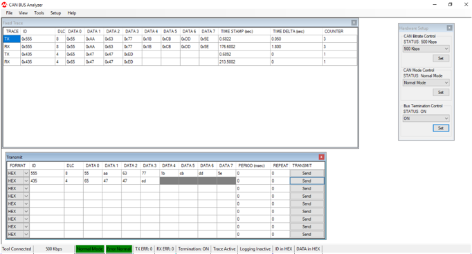The height and width of the screenshot is (254, 472).
Task: Open HEX format dropdown for ID 555 row
Action: coord(26,173)
